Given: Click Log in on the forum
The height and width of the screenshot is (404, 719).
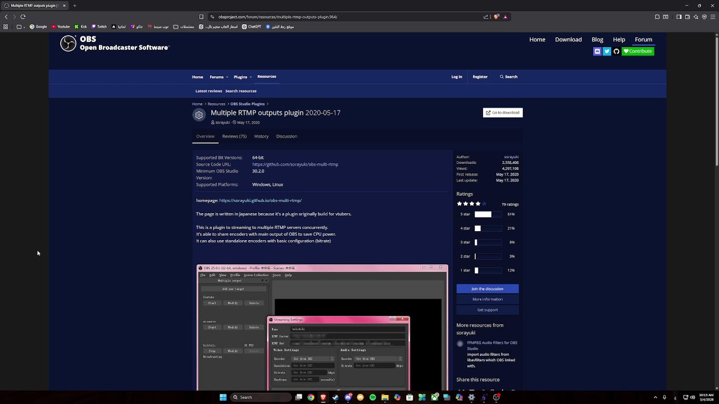Looking at the screenshot, I should (457, 77).
